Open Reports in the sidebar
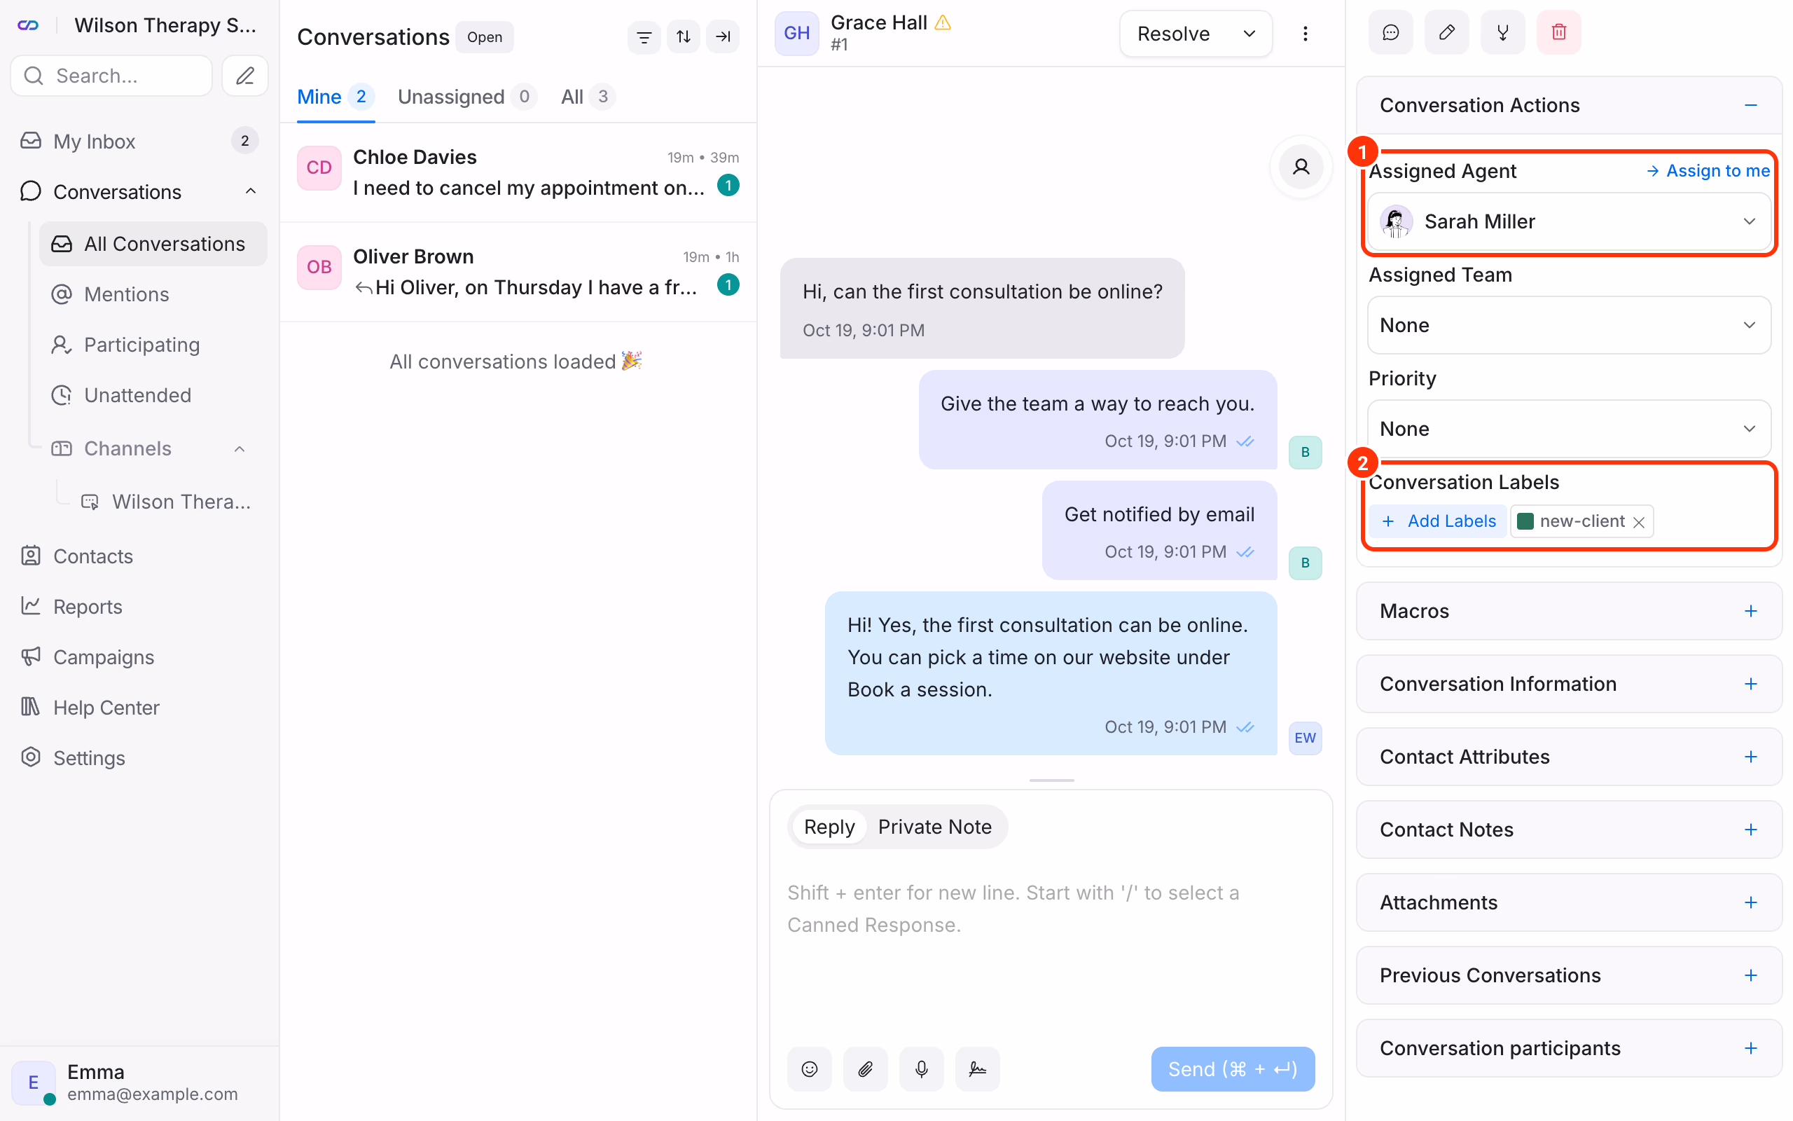 click(88, 607)
